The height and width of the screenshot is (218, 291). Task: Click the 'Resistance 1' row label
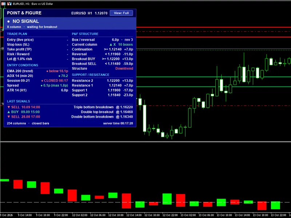pos(83,85)
